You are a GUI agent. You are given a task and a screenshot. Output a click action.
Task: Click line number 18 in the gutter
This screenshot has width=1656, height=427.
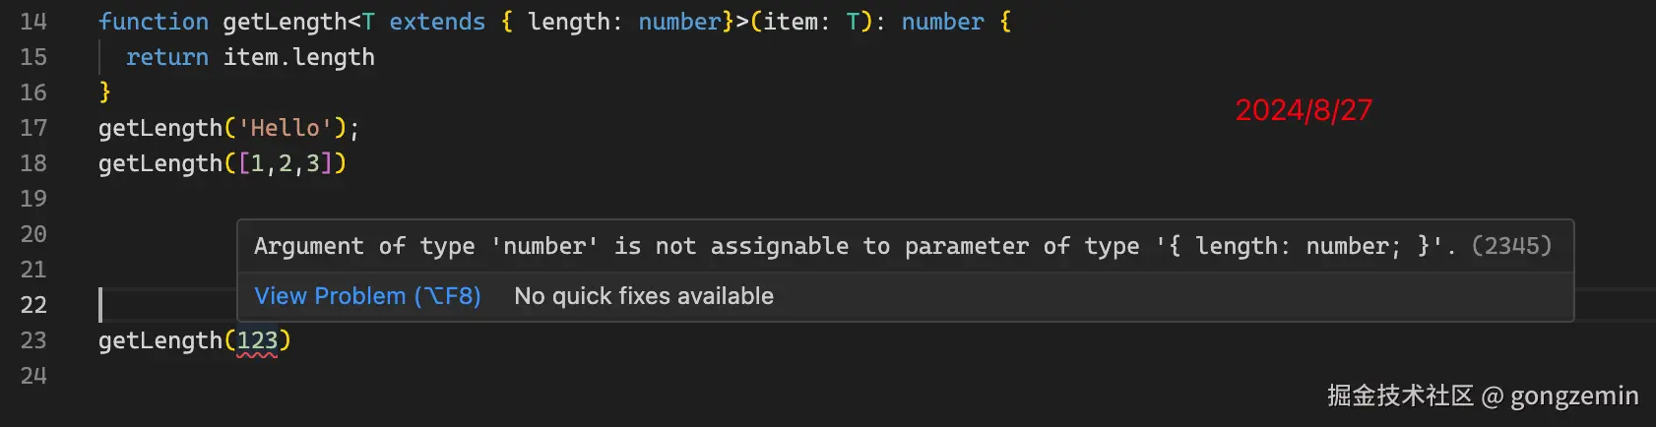point(33,163)
